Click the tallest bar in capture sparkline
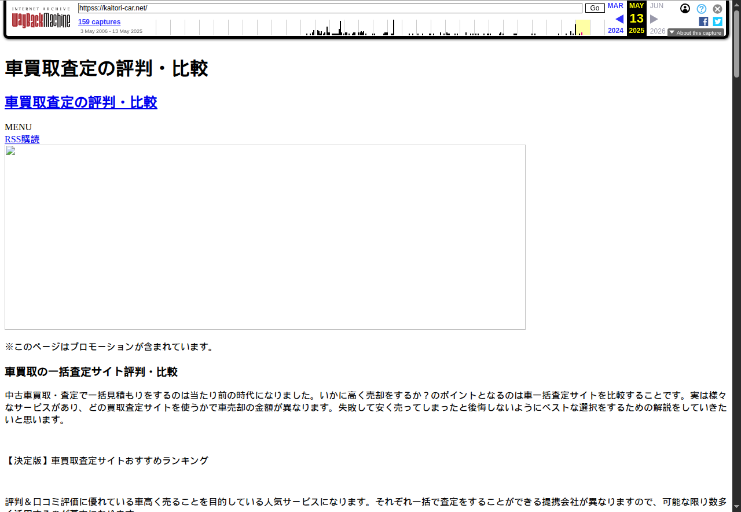The width and height of the screenshot is (741, 512). click(x=394, y=27)
